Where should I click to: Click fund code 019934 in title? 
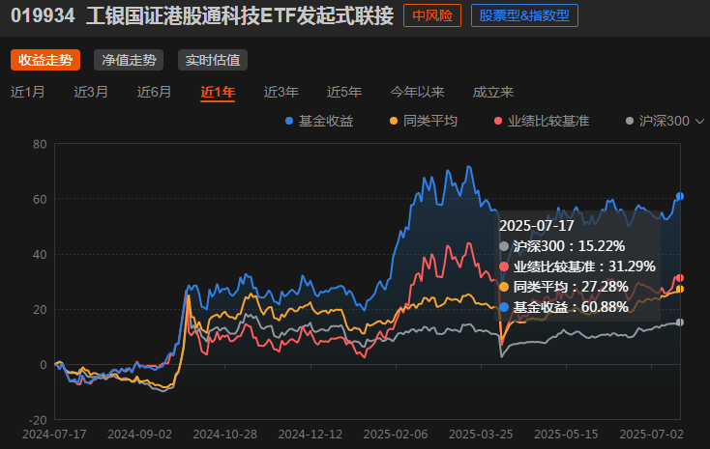(x=43, y=15)
